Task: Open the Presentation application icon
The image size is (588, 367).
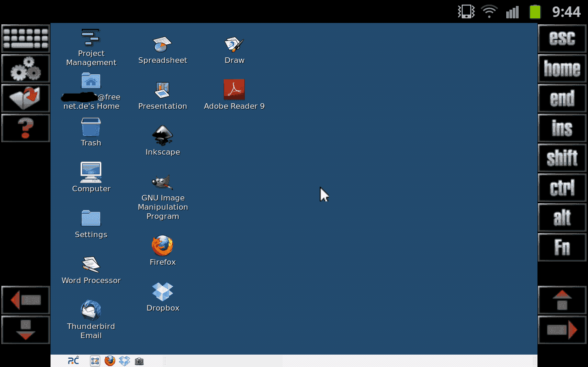Action: [x=162, y=90]
